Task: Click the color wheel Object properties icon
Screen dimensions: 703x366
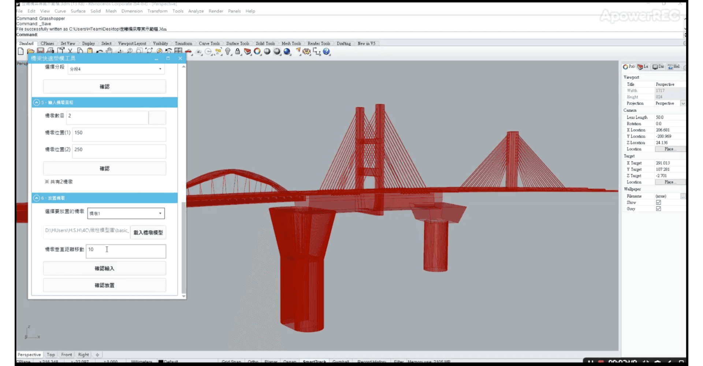Action: 257,52
